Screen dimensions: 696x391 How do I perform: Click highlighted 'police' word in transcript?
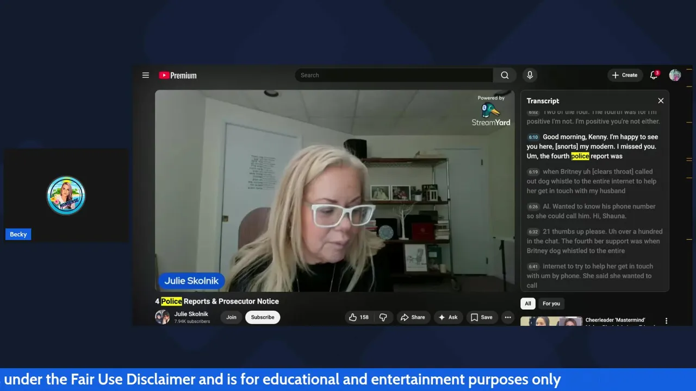(x=580, y=156)
